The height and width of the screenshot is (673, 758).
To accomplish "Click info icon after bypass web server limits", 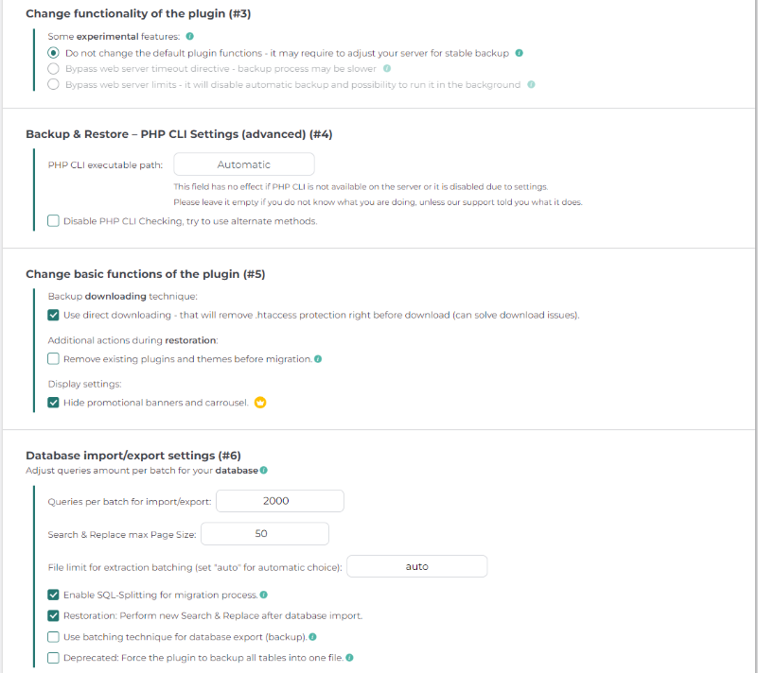I will pos(531,85).
